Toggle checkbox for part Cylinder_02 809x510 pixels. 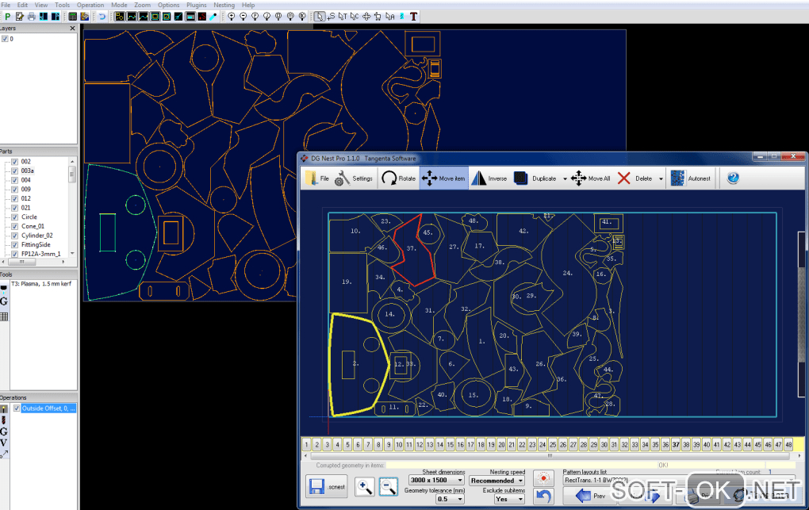pyautogui.click(x=15, y=236)
